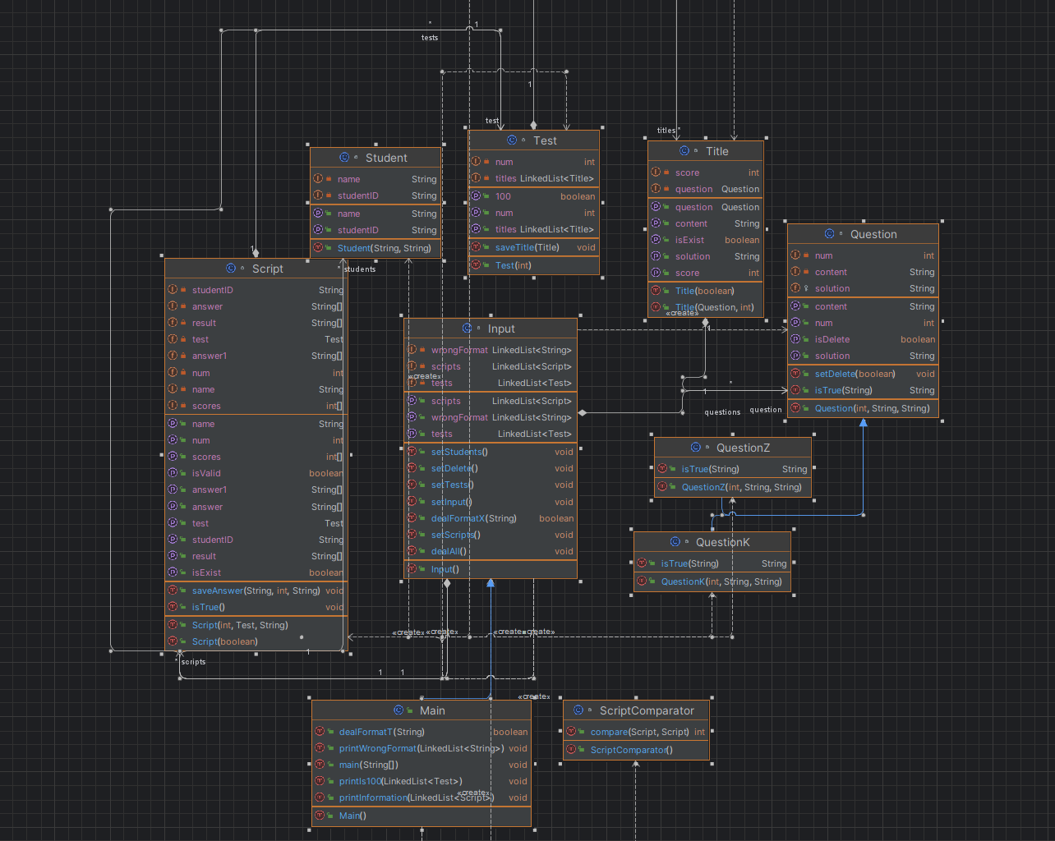Select the QuestionK class title
The height and width of the screenshot is (841, 1055).
723,542
